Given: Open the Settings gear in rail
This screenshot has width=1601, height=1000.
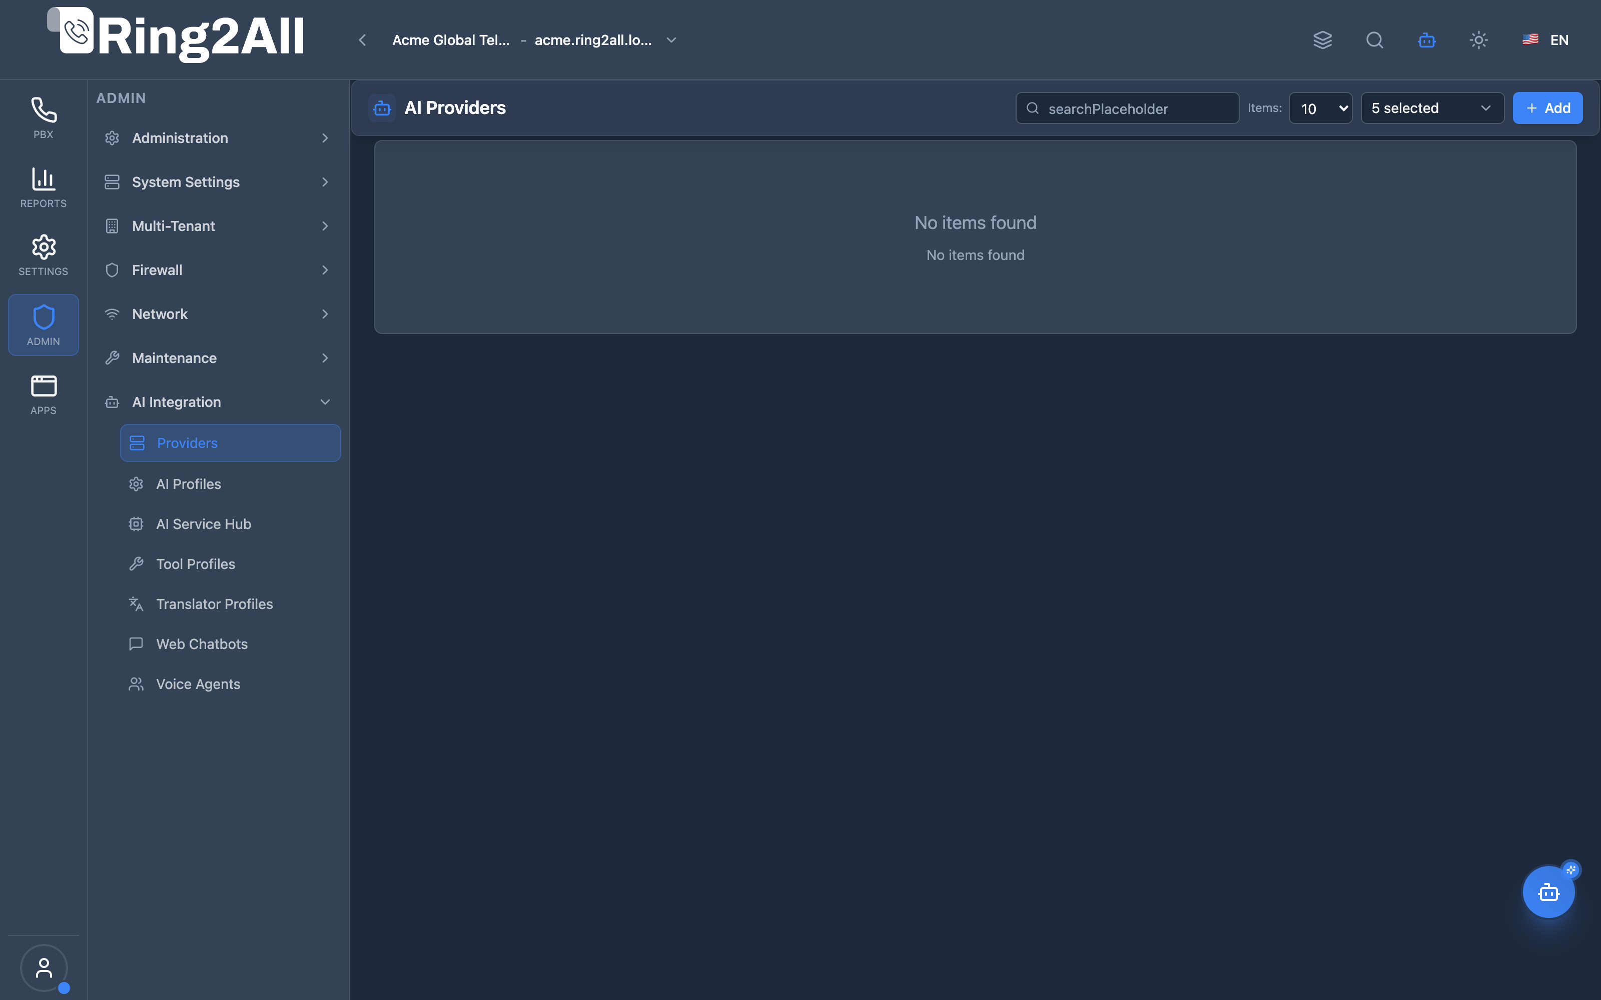Looking at the screenshot, I should click(x=43, y=255).
